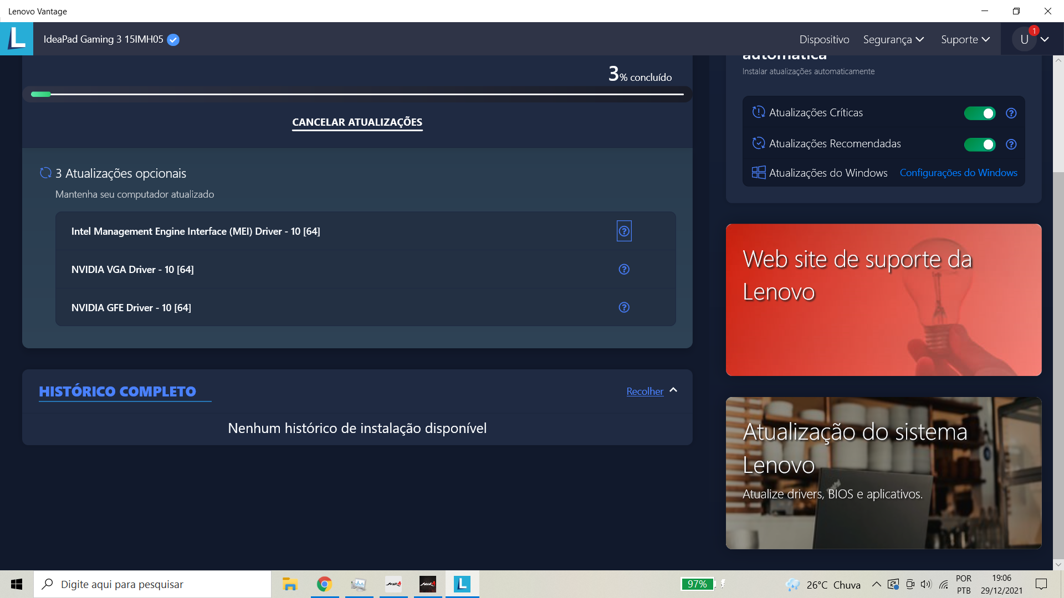
Task: Collapse history with the chevron up arrow
Action: click(673, 390)
